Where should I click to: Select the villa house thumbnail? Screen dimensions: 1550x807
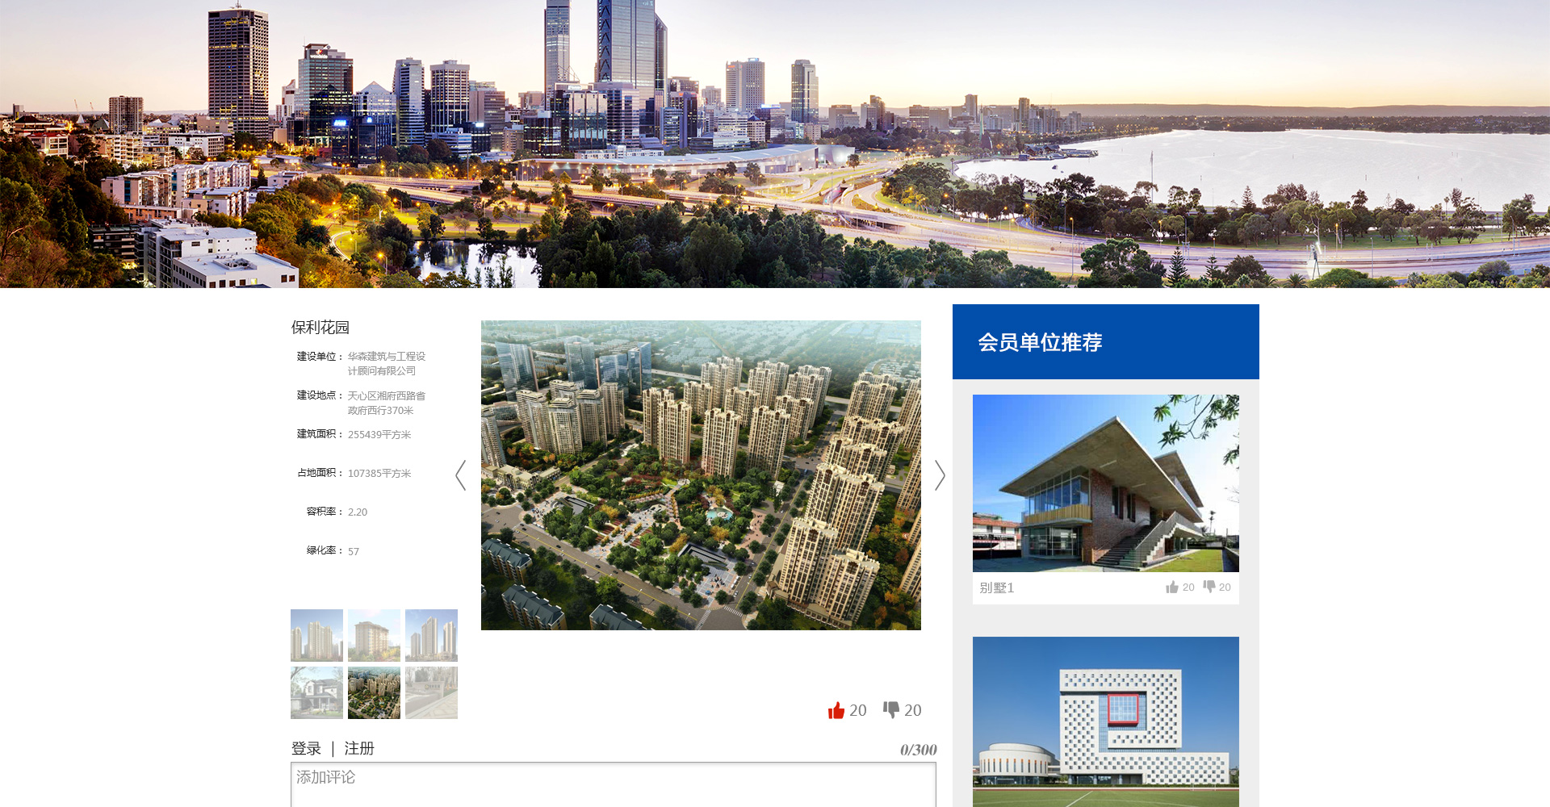coord(316,692)
